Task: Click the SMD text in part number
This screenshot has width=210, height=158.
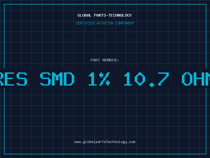Action: tap(57, 79)
